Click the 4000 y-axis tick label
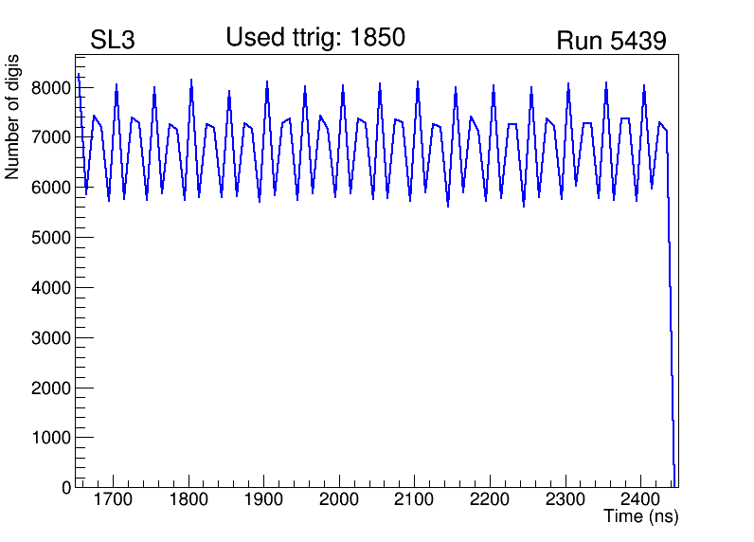Image resolution: width=754 pixels, height=542 pixels. pos(52,288)
